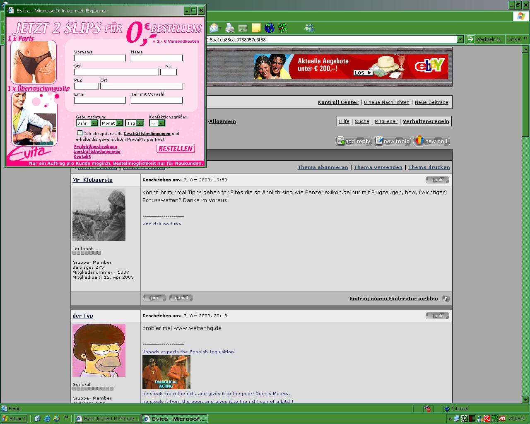Switch to Battlefield-1942.ne... taskbar window

(x=106, y=419)
